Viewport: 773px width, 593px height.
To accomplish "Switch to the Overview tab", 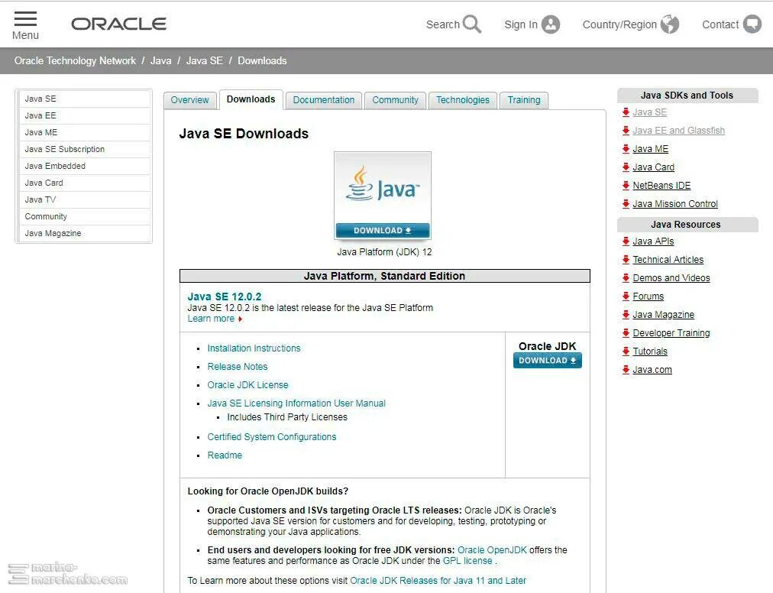I will click(189, 100).
